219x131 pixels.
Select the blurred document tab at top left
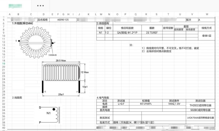(x=15, y=6)
